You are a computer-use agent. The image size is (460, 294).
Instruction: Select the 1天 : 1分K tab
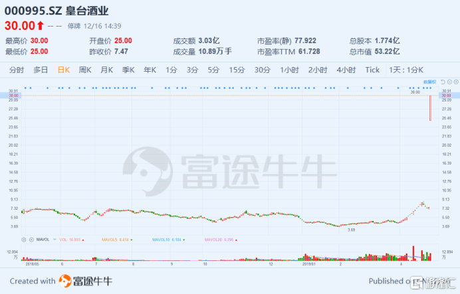[406, 70]
